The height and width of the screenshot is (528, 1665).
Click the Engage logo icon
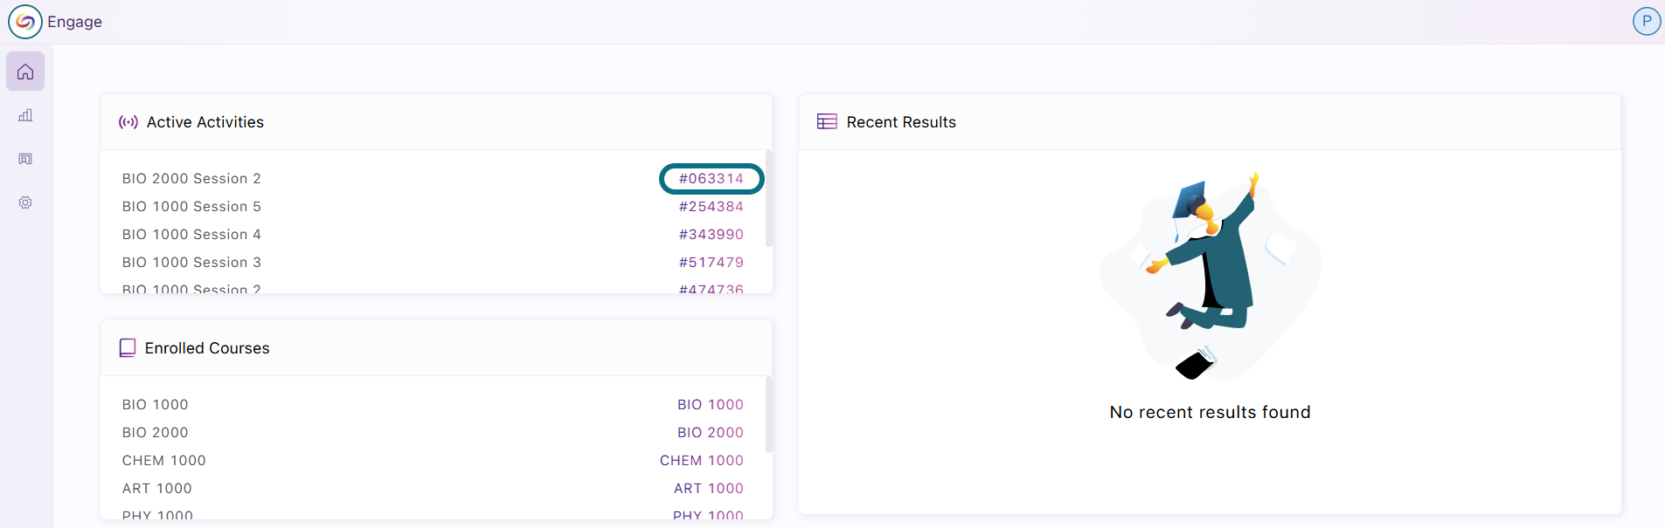25,22
